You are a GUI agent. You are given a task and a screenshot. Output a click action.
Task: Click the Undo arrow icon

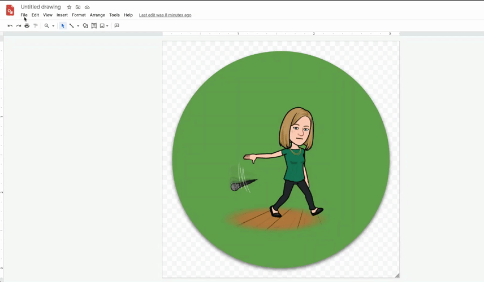pos(10,26)
